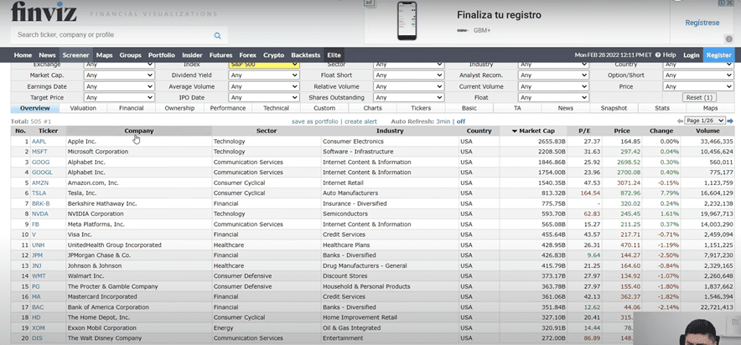This screenshot has height=345, width=741.
Task: Go to previous page arrow
Action: click(x=680, y=121)
